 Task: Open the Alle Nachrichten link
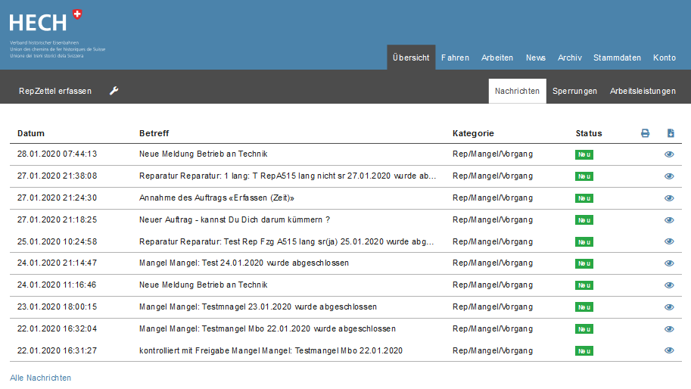click(40, 378)
